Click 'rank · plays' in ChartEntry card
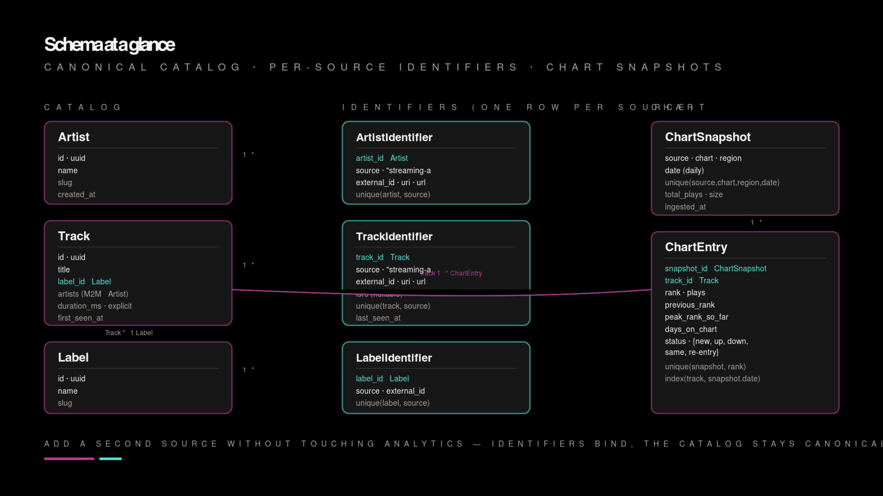 [x=685, y=293]
